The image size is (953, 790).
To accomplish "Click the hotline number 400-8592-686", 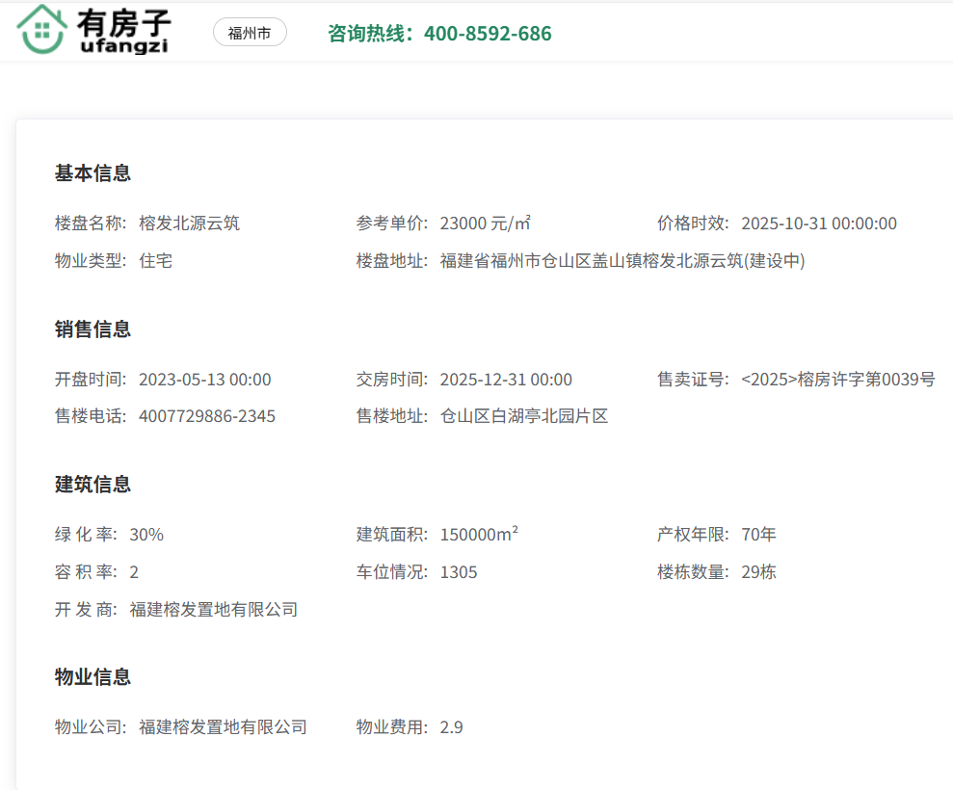I will pos(488,34).
